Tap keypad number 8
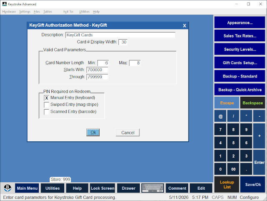267x201 pixels. (x=233, y=129)
